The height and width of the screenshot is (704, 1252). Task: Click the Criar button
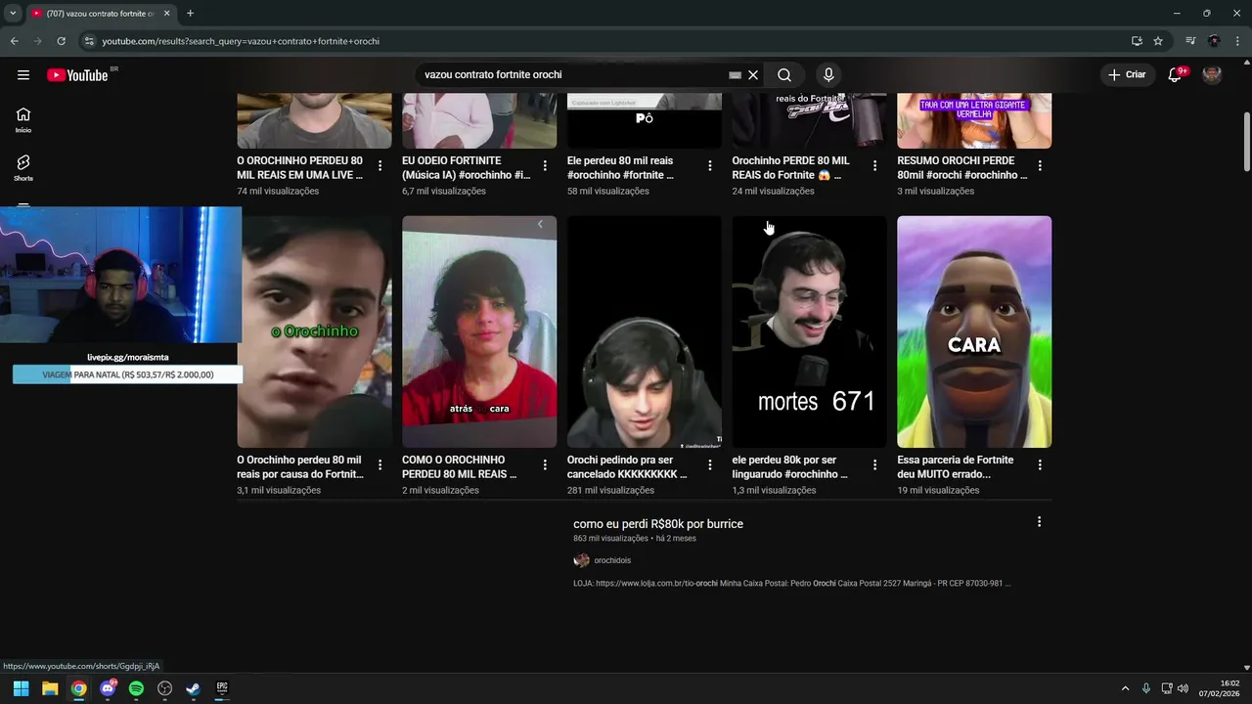click(1127, 75)
